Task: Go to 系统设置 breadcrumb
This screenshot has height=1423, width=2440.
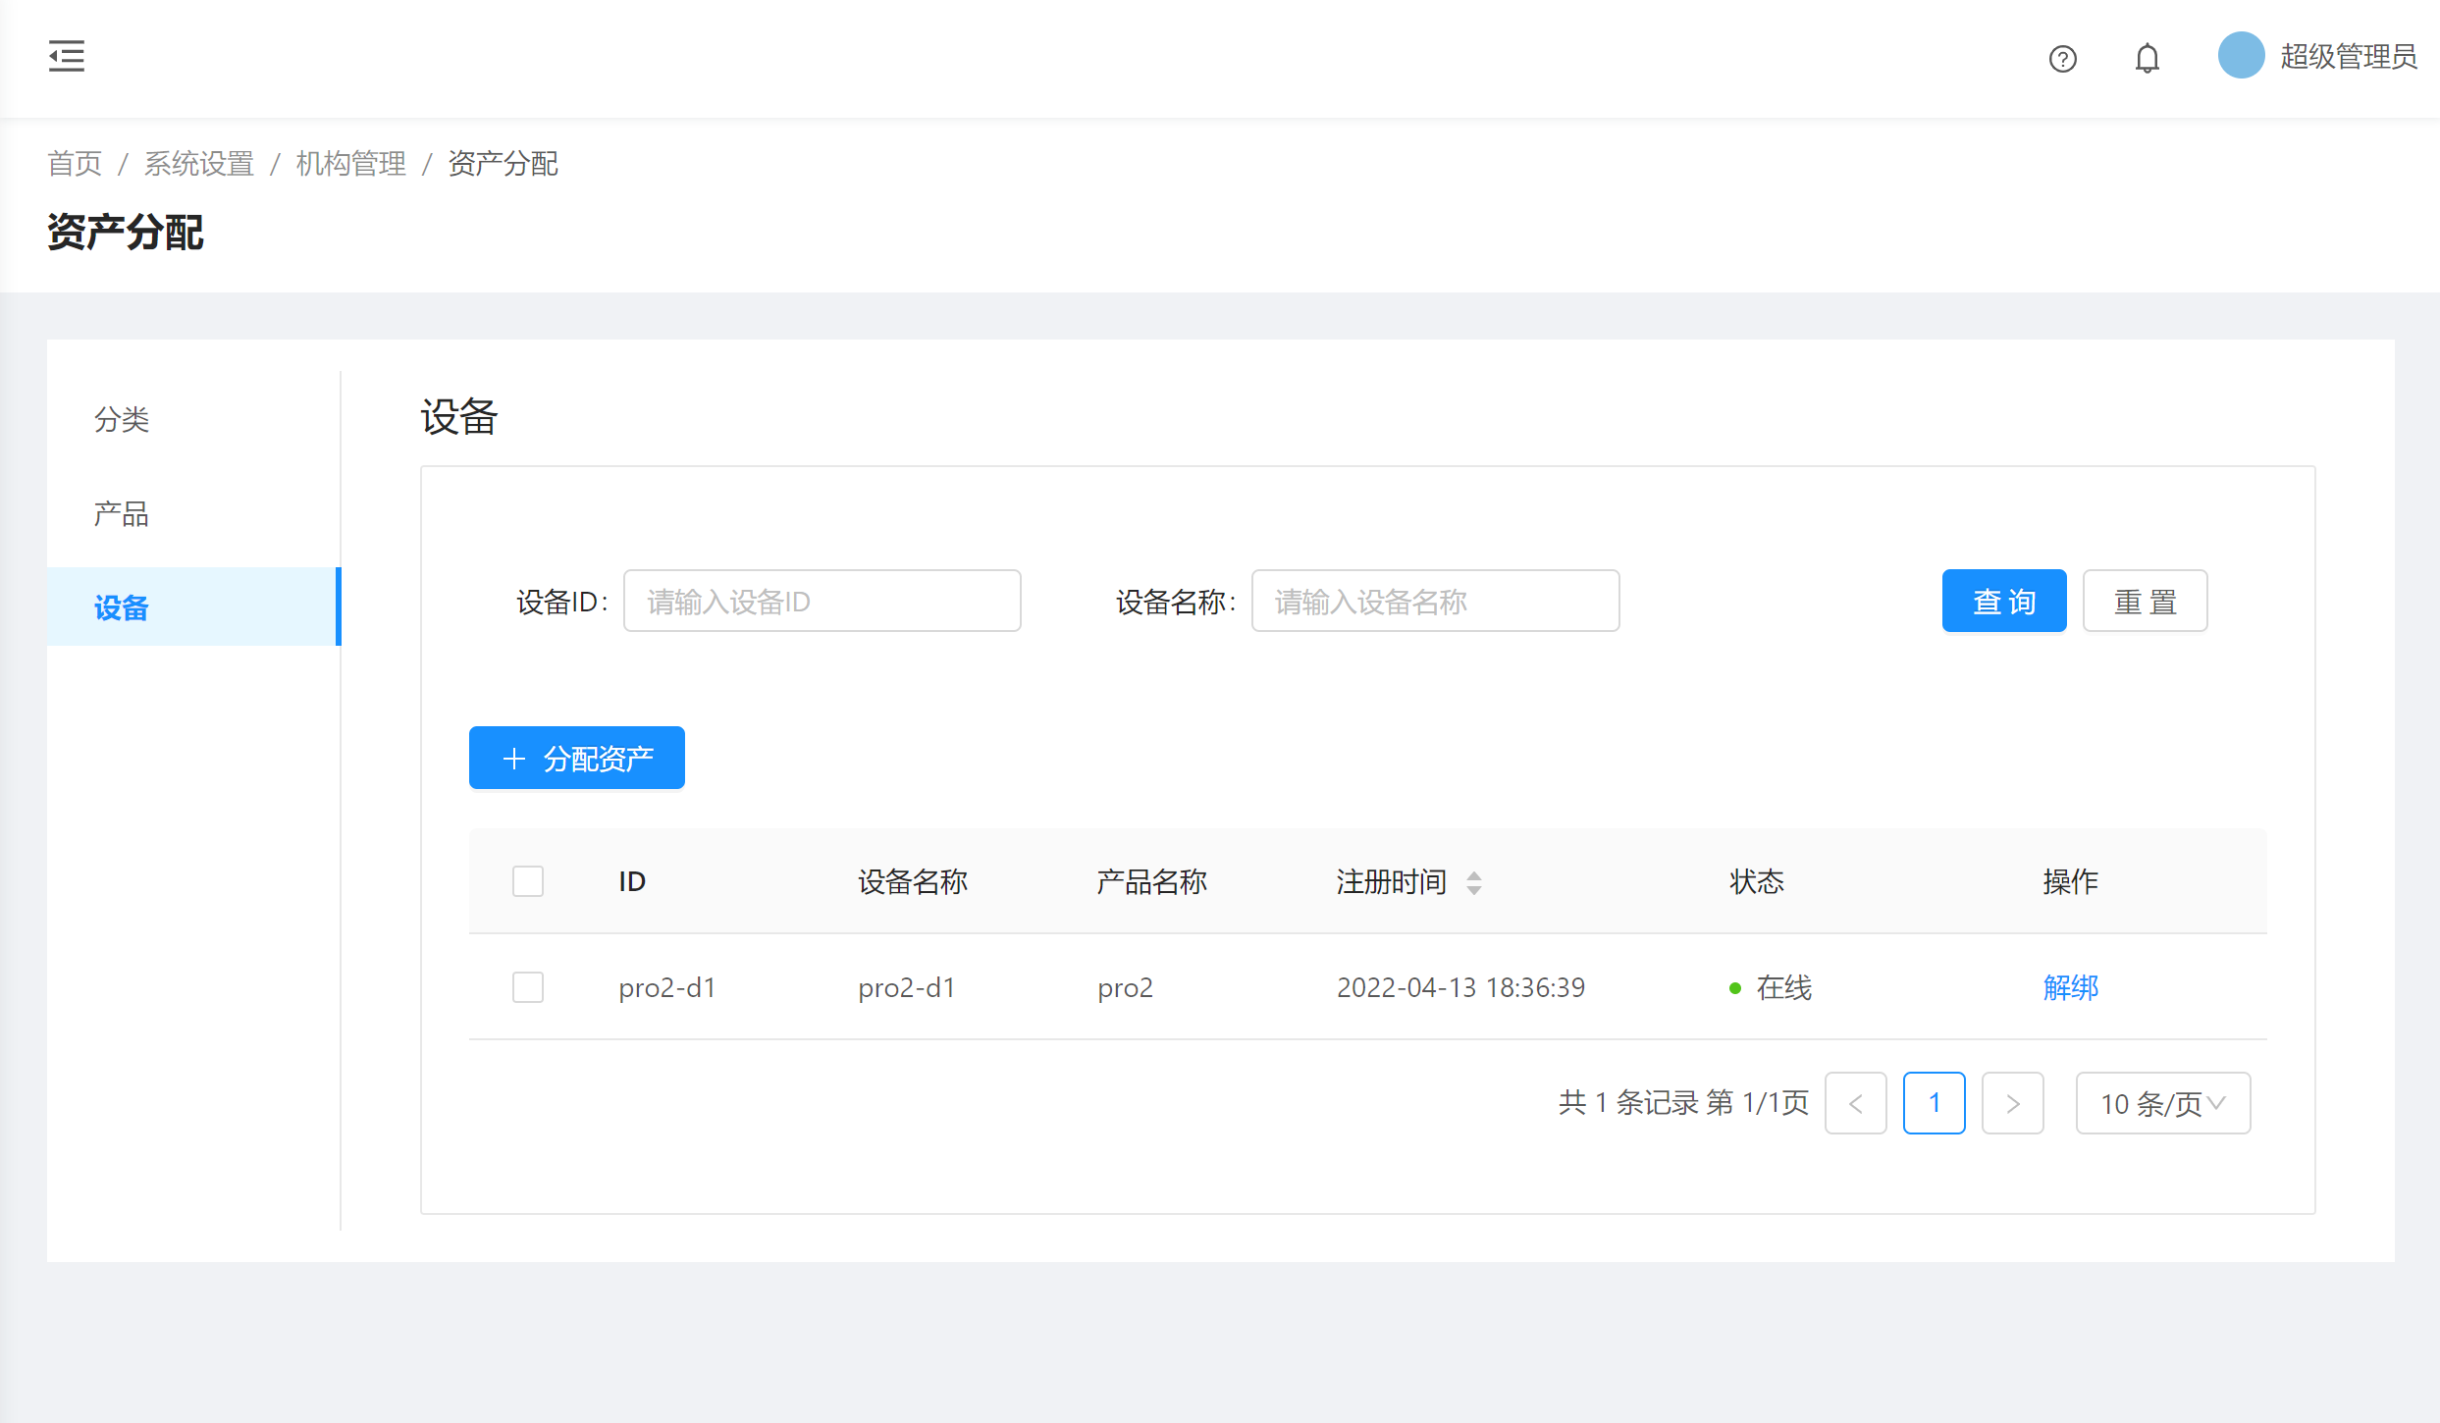Action: pos(199,163)
